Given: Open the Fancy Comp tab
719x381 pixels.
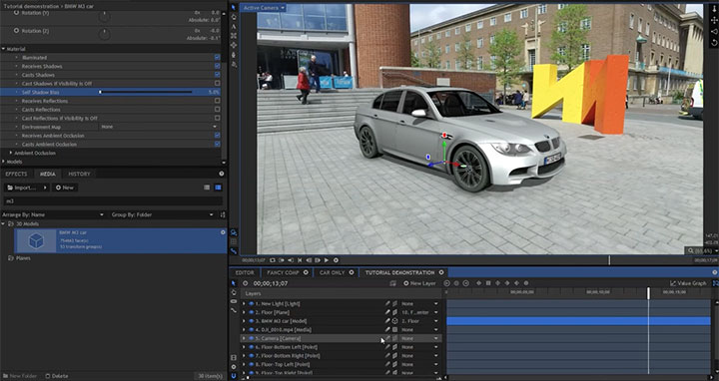Looking at the screenshot, I should click(283, 272).
